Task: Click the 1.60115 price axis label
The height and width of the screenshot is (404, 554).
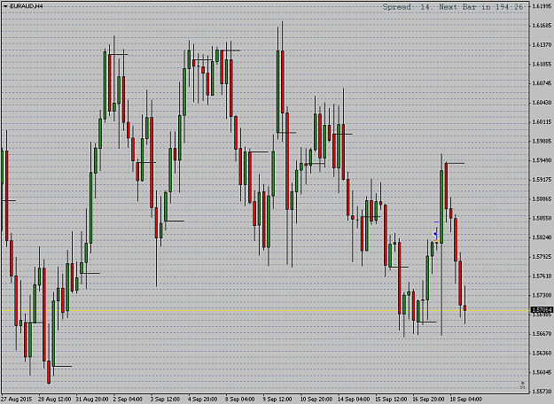Action: 542,122
